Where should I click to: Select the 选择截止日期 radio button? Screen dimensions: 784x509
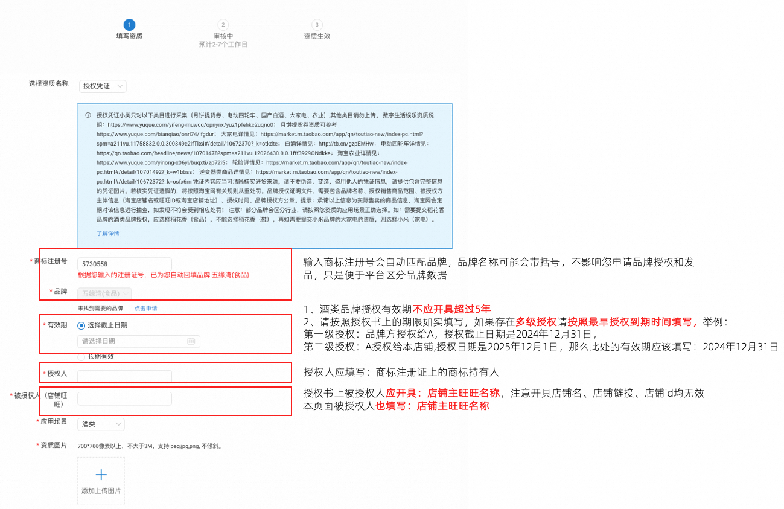tap(81, 325)
